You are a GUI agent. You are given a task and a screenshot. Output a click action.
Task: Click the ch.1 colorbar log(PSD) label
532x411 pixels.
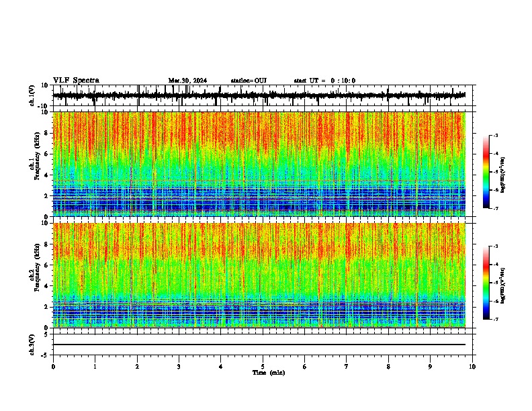click(503, 175)
